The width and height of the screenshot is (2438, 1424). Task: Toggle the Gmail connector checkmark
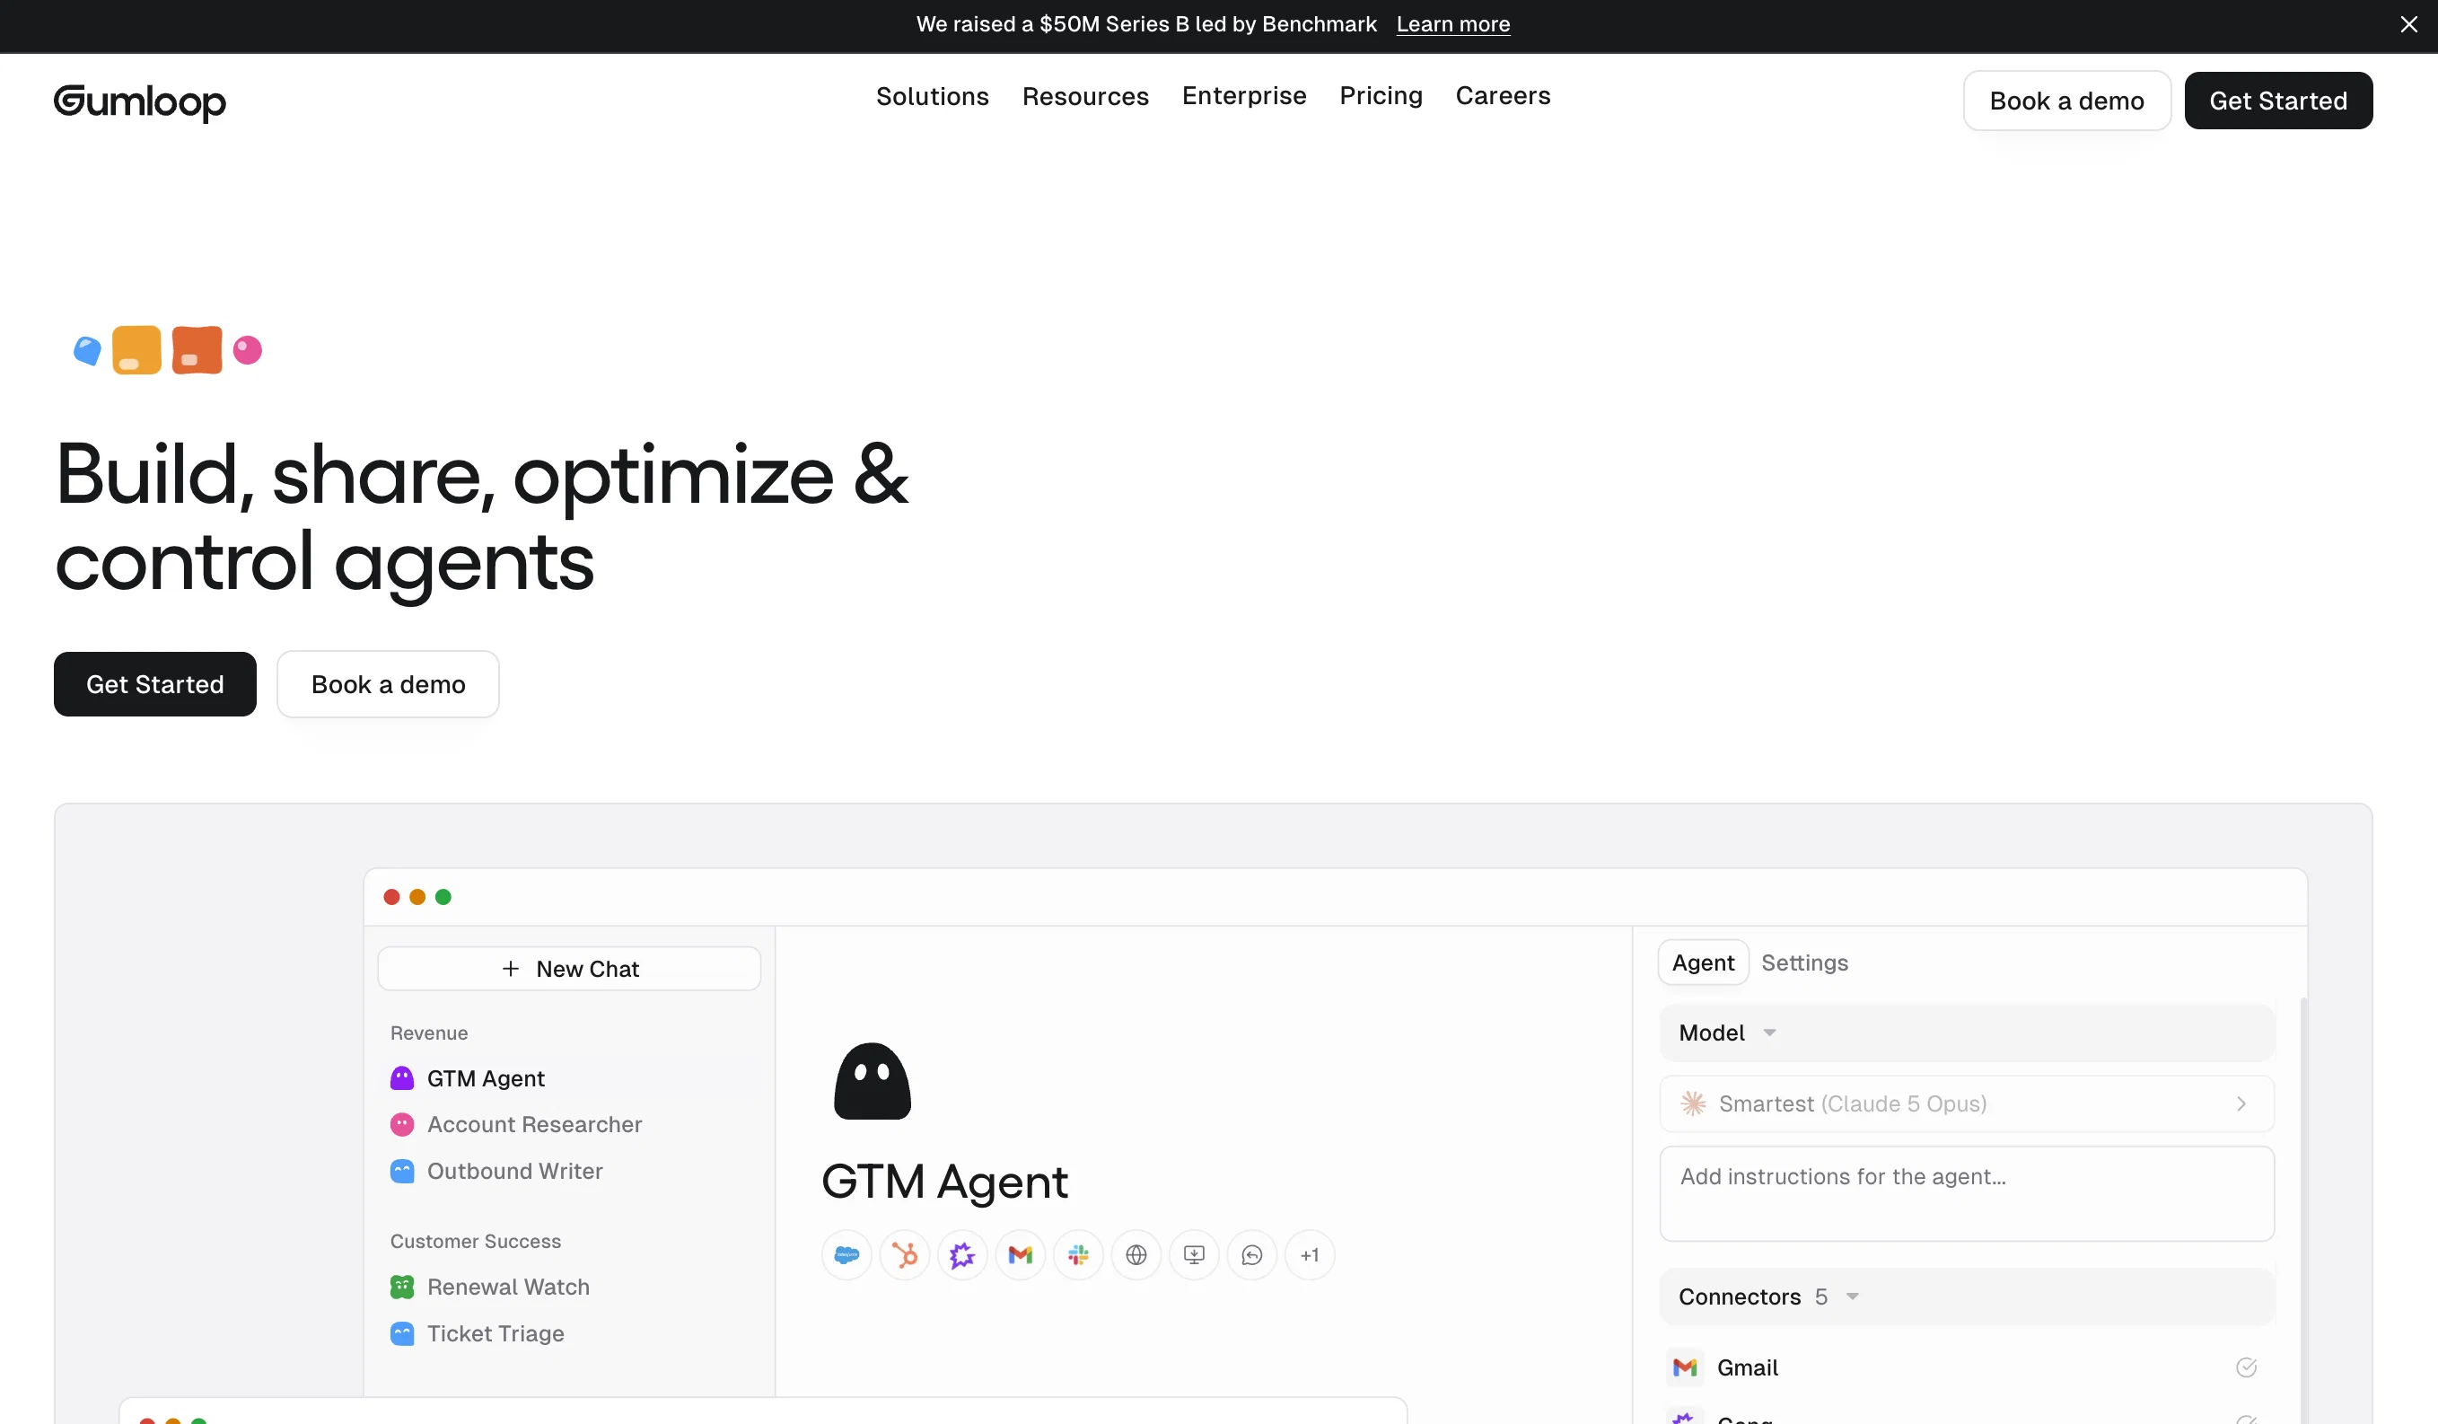coord(2247,1367)
